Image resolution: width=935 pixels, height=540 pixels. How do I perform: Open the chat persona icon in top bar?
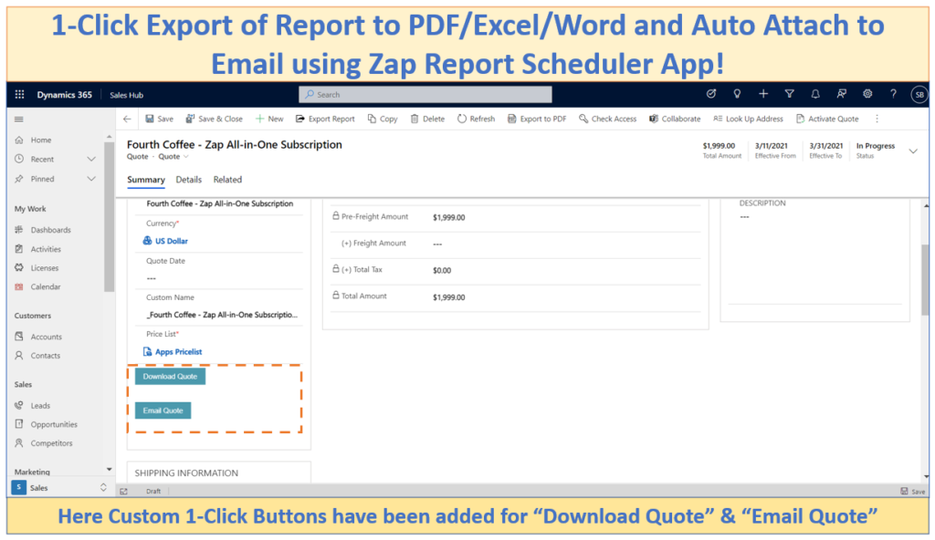[841, 94]
